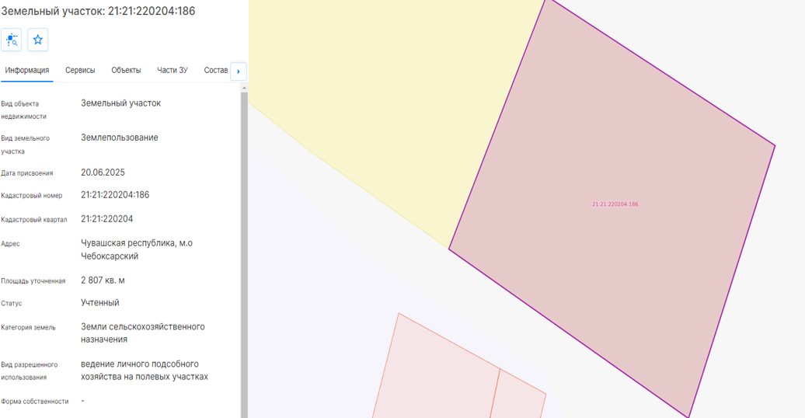Viewport: 805px width, 418px height.
Task: Add parcel to favorites with star icon
Action: pos(37,40)
